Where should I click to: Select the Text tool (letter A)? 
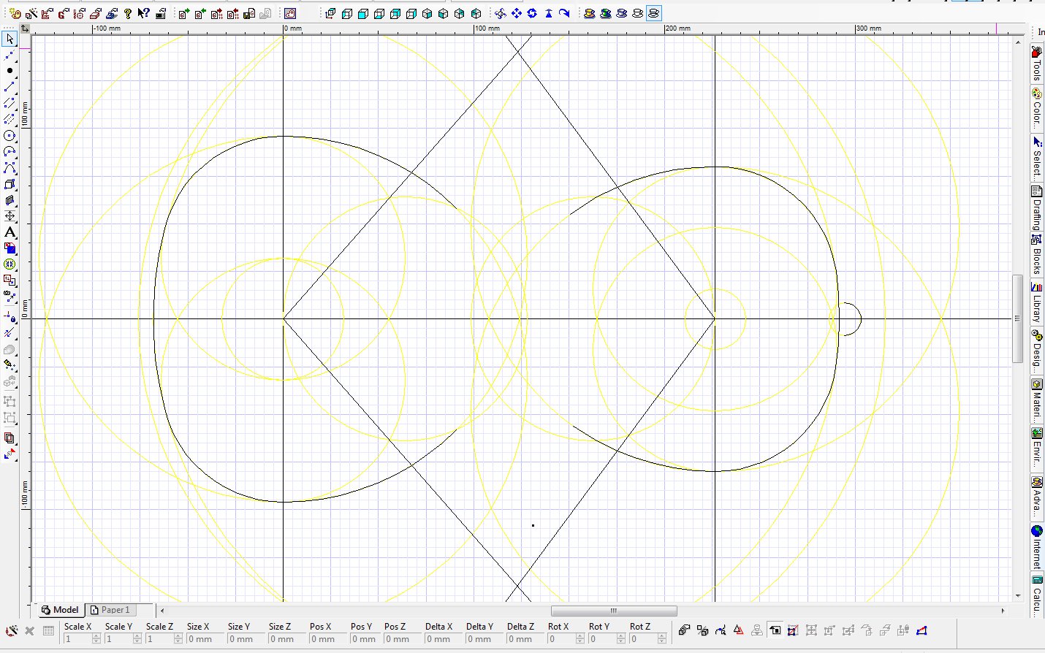point(9,232)
